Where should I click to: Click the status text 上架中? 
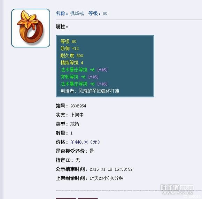[77, 115]
